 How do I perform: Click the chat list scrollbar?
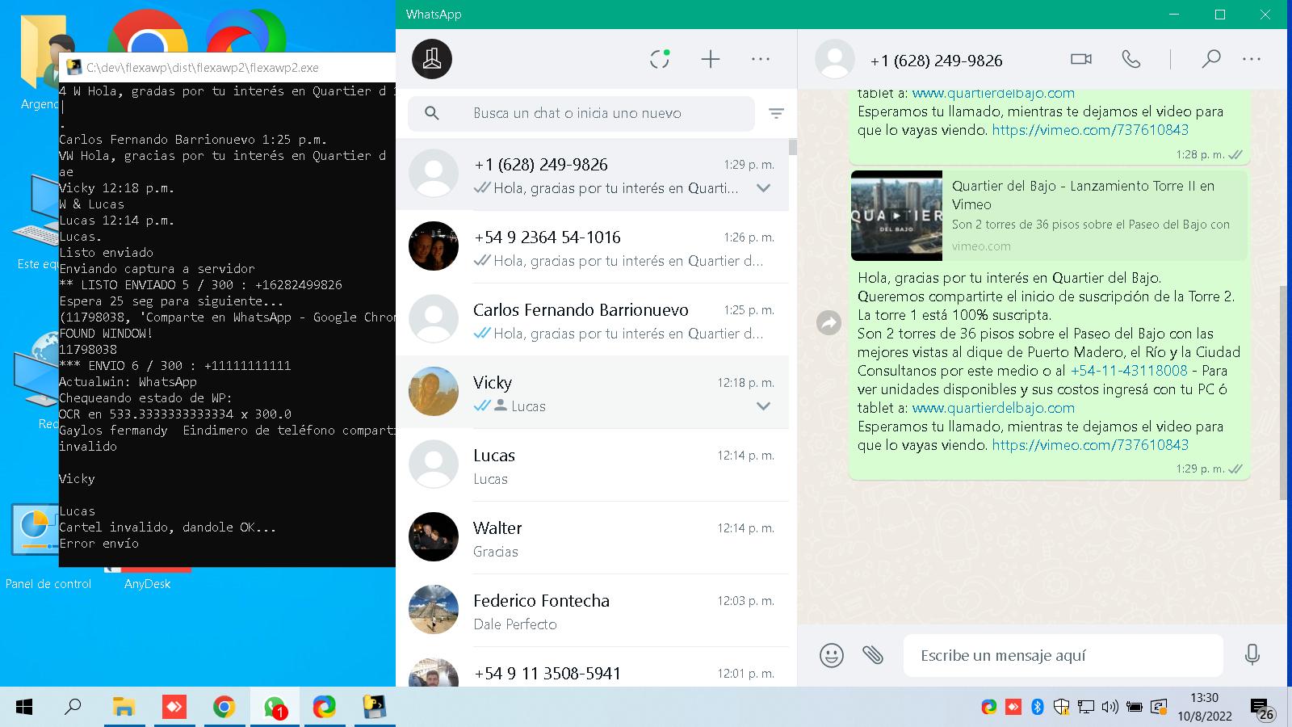click(x=793, y=147)
